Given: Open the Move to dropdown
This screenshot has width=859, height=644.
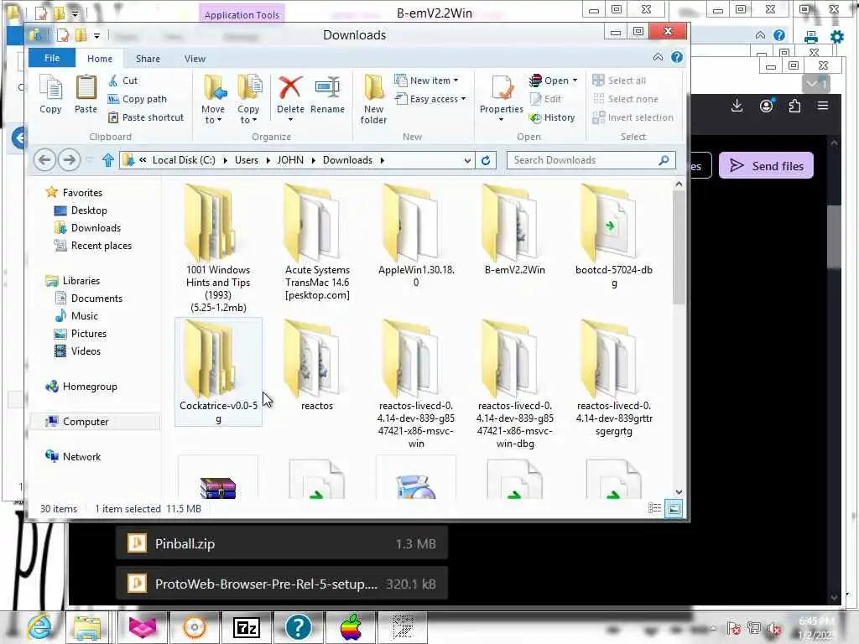Looking at the screenshot, I should point(213,99).
